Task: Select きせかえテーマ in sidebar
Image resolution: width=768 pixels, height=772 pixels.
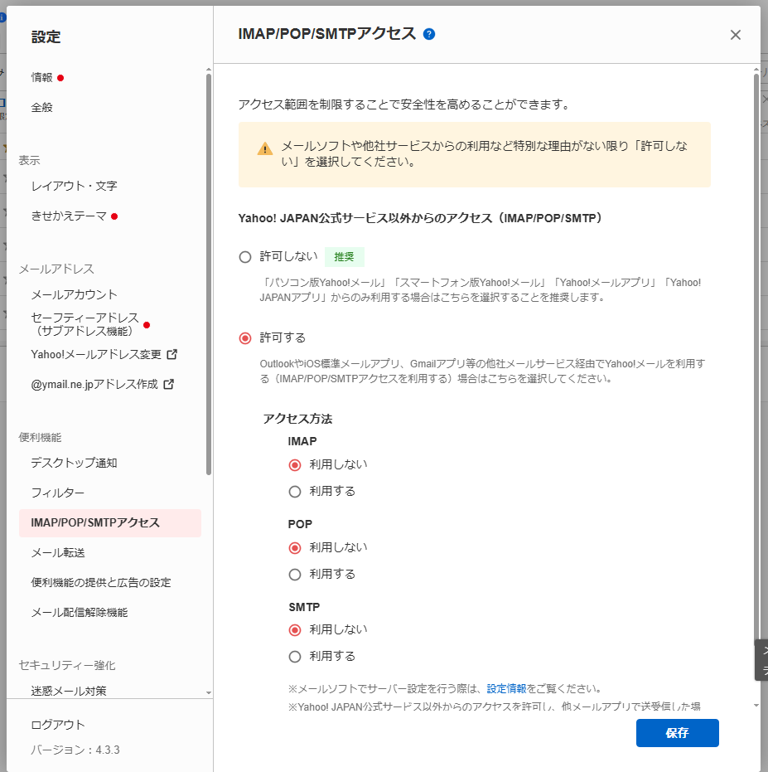Action: [x=69, y=216]
